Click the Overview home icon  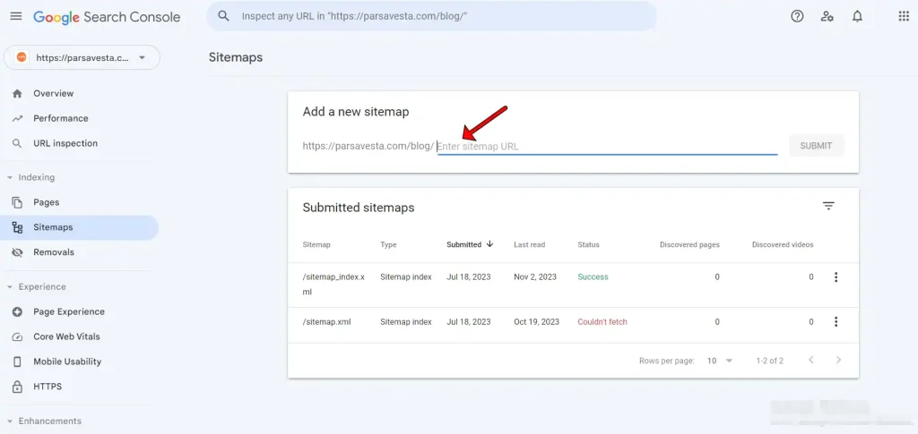click(17, 93)
